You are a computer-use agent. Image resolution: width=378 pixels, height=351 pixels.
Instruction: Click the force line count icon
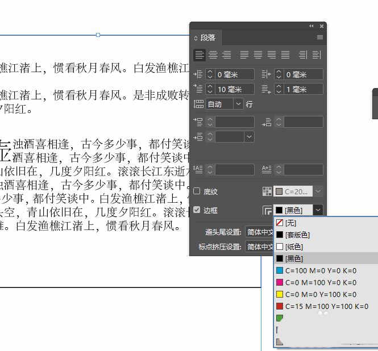point(198,104)
